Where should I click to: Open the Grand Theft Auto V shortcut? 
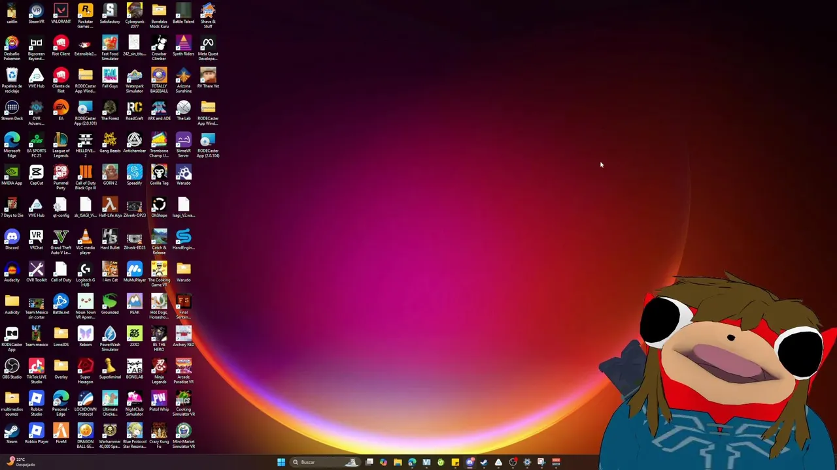[61, 242]
